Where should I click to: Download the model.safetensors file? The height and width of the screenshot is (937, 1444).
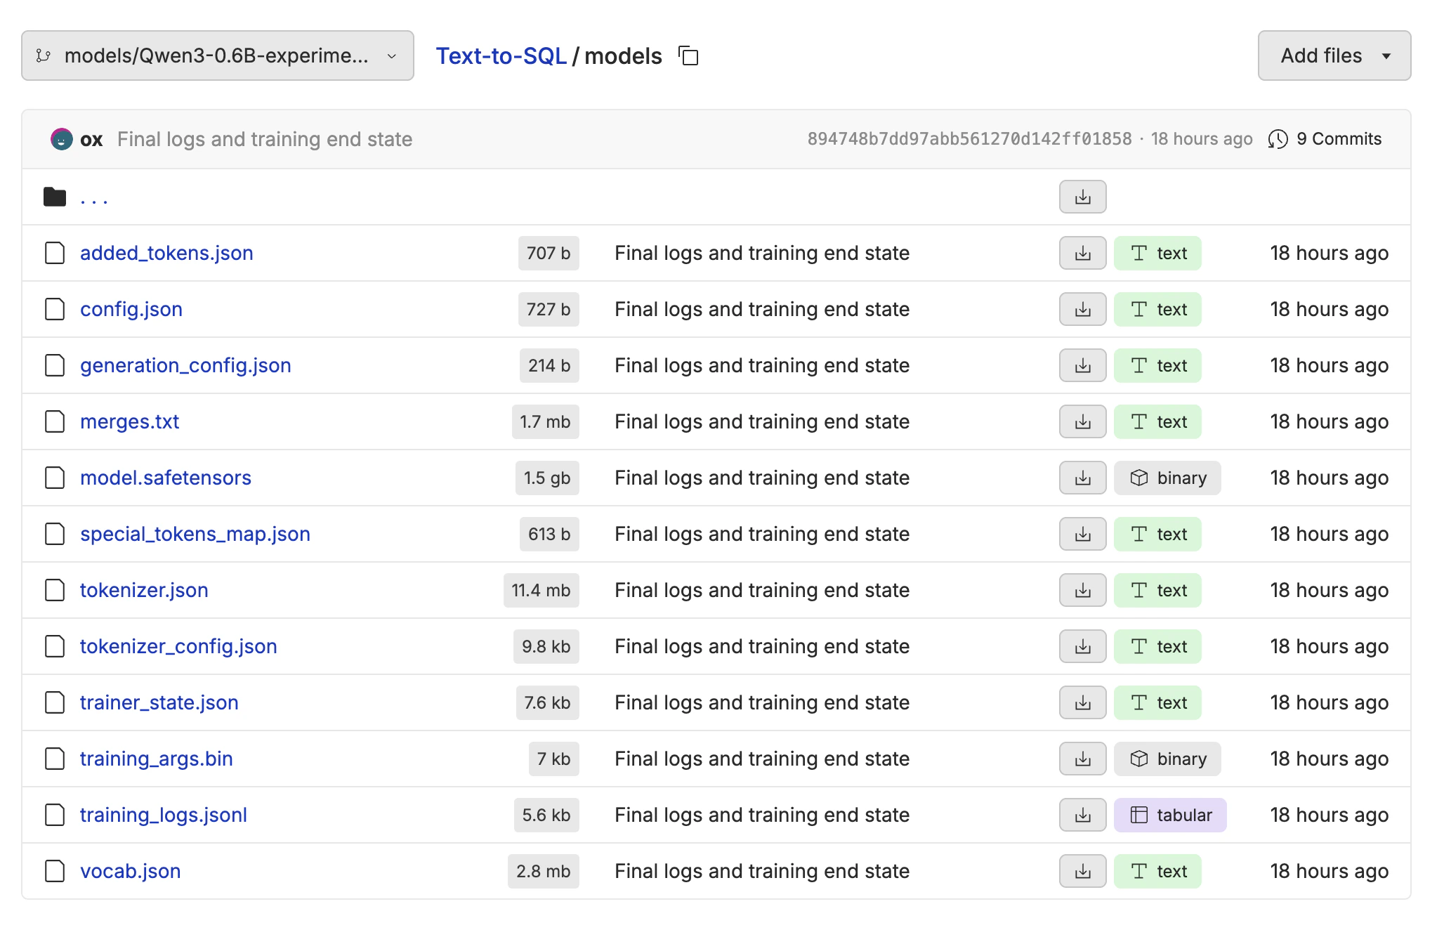point(1082,478)
